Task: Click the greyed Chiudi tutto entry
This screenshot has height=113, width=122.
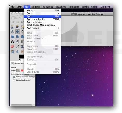Action: point(42,72)
